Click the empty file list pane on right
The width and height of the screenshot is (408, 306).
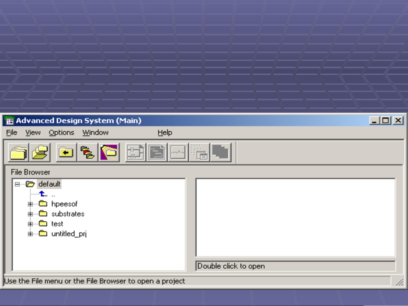[295, 217]
